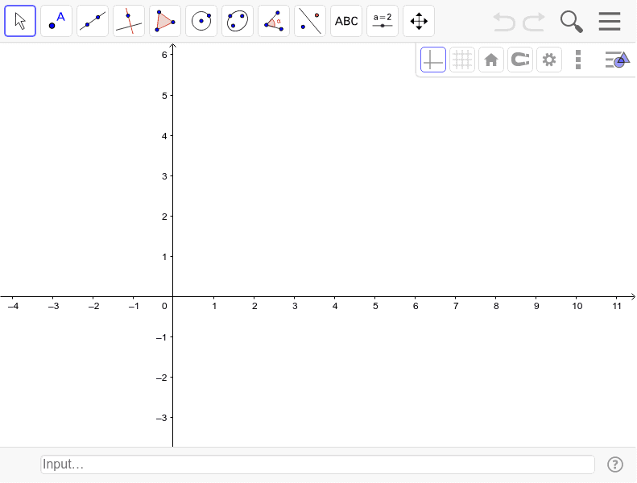
Task: Select the Line through two points tool
Action: [93, 21]
